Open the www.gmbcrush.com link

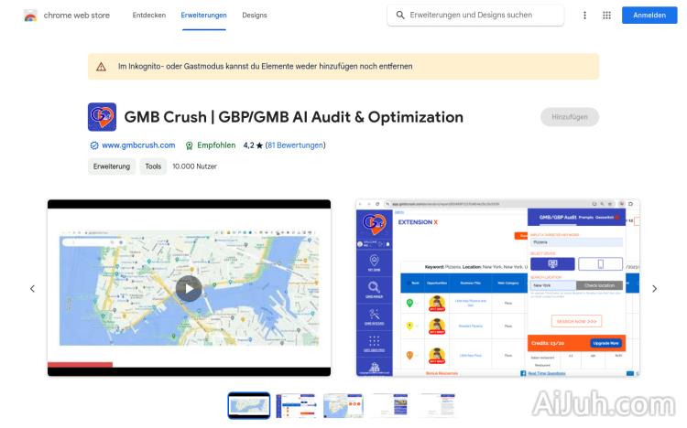pyautogui.click(x=138, y=145)
